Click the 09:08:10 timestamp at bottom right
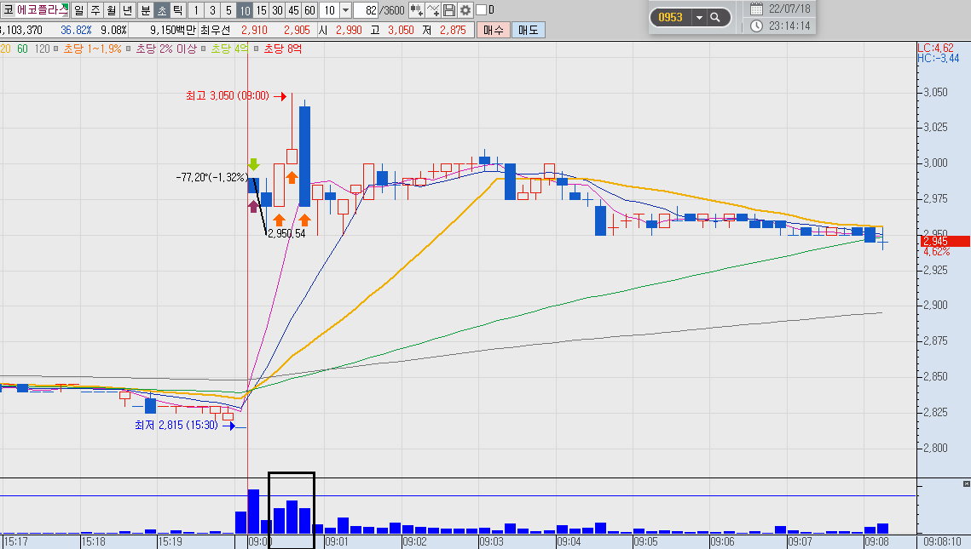The width and height of the screenshot is (971, 549). tap(943, 541)
